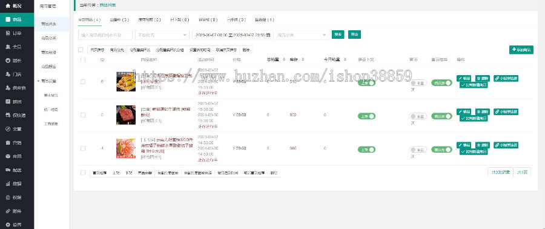545x229 pixels.
Task: Click trash delete button for product ID 4
Action: click(483, 145)
